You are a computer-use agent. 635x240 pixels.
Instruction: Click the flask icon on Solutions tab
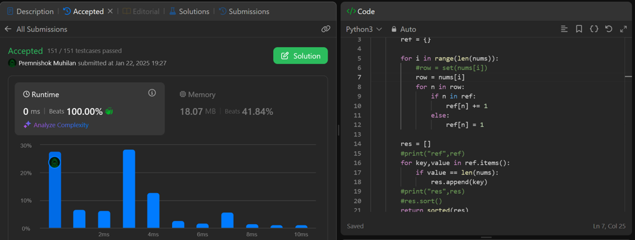[173, 11]
